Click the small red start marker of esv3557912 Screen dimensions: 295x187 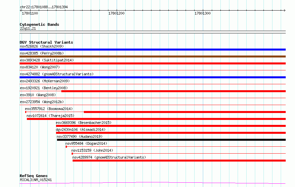(26, 112)
